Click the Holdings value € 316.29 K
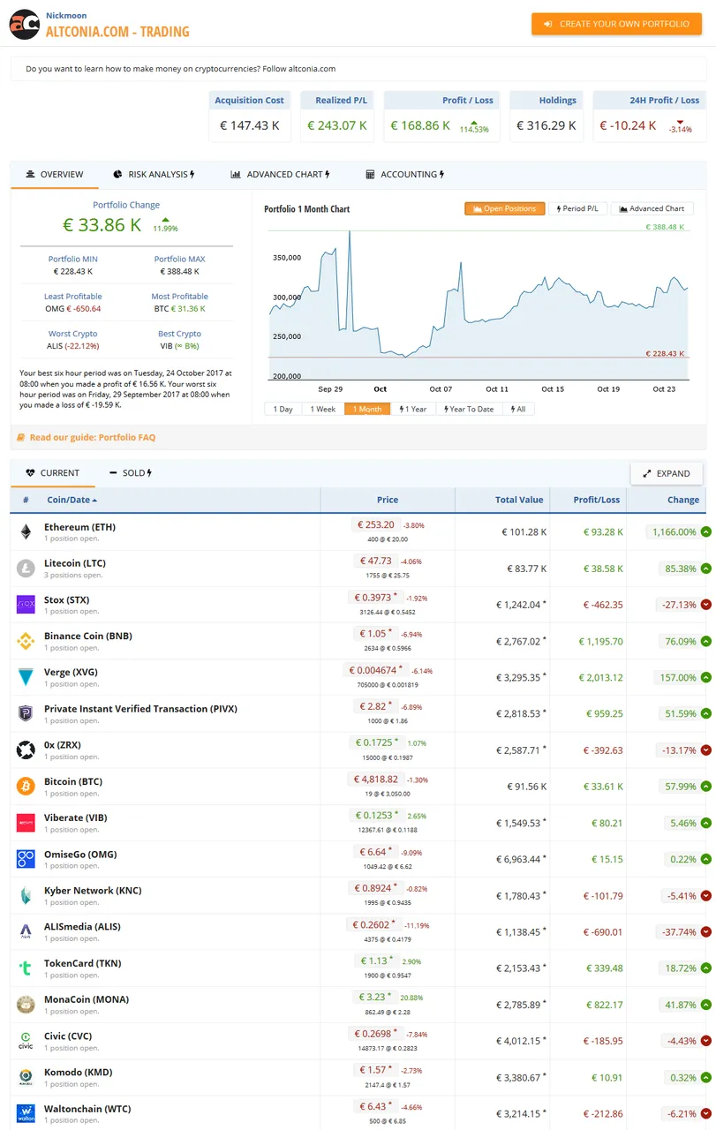716x1130 pixels. click(x=546, y=125)
